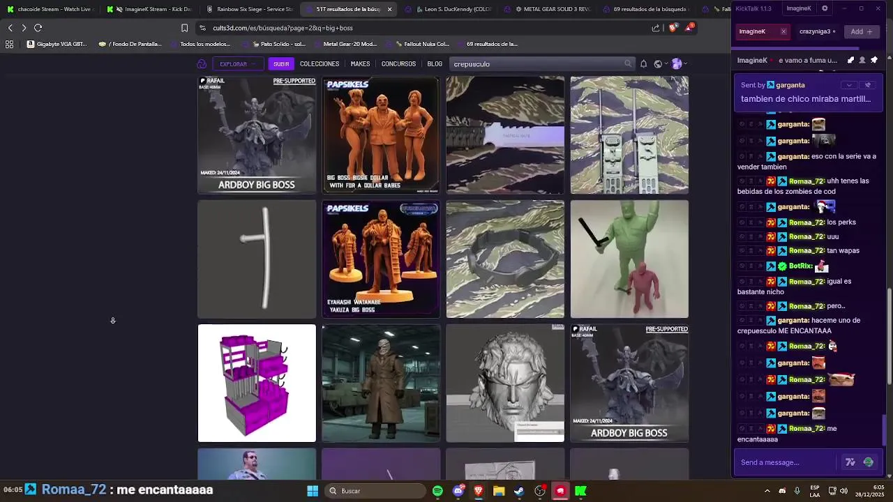
Task: Toggle the pinned message pushpin in KickTalk header
Action: 874,60
